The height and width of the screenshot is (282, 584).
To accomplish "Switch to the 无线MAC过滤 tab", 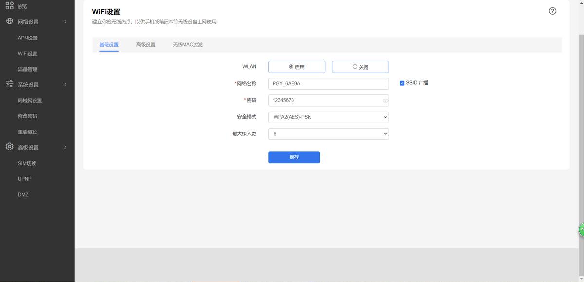I will (187, 44).
